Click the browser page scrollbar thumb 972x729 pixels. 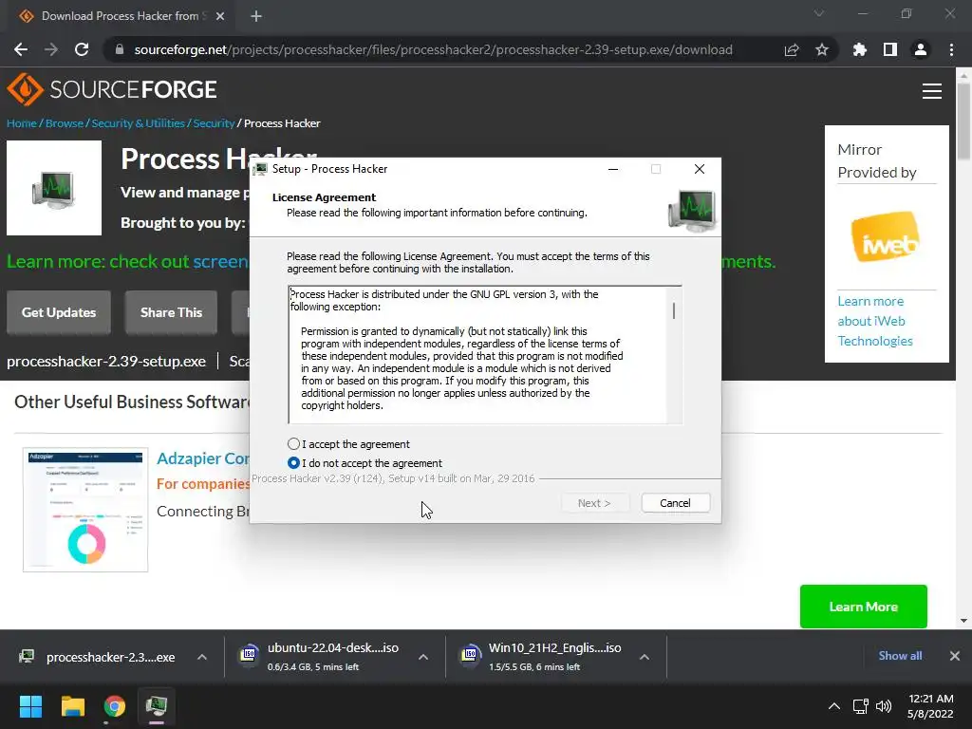point(963,121)
